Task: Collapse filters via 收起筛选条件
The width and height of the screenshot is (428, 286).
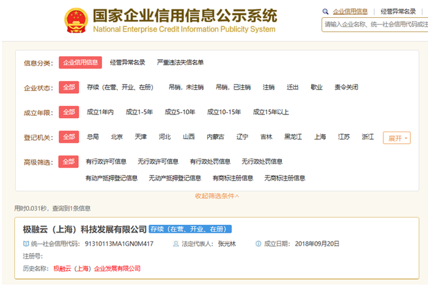Action: (x=217, y=196)
